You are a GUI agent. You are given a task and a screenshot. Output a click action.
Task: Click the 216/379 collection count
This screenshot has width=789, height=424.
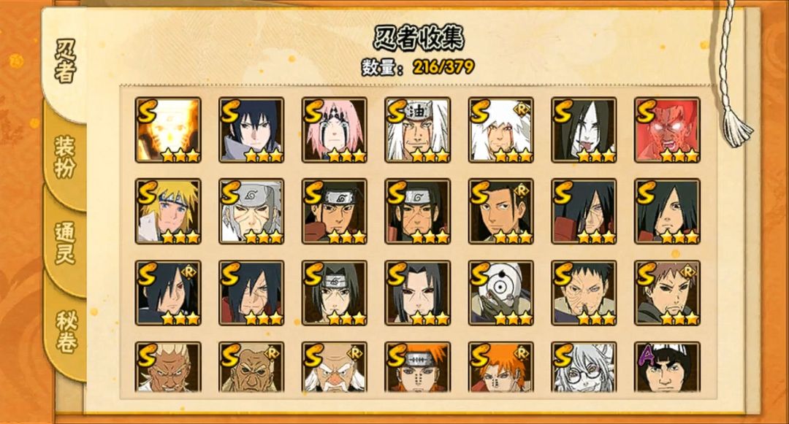[x=443, y=66]
